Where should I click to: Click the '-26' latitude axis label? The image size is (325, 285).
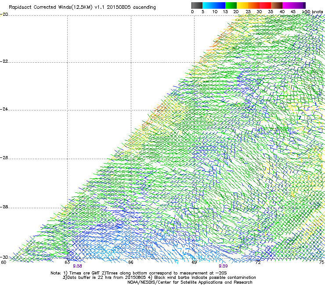(x=4, y=158)
